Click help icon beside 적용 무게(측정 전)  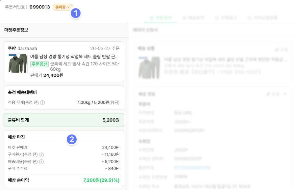(x=42, y=103)
